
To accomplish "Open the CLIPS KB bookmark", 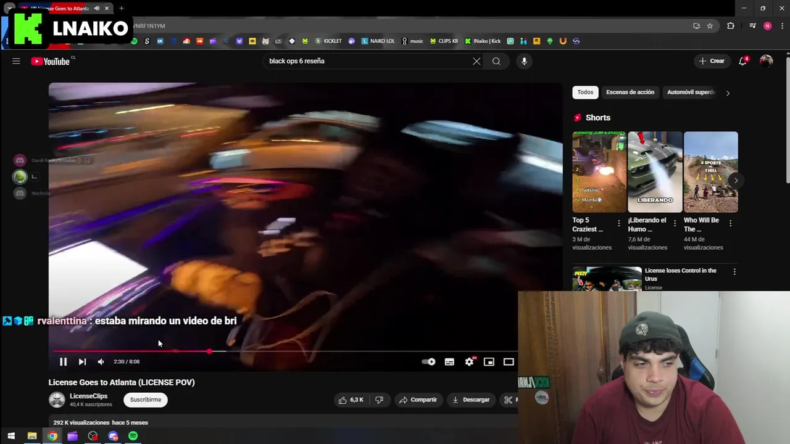I will click(444, 41).
